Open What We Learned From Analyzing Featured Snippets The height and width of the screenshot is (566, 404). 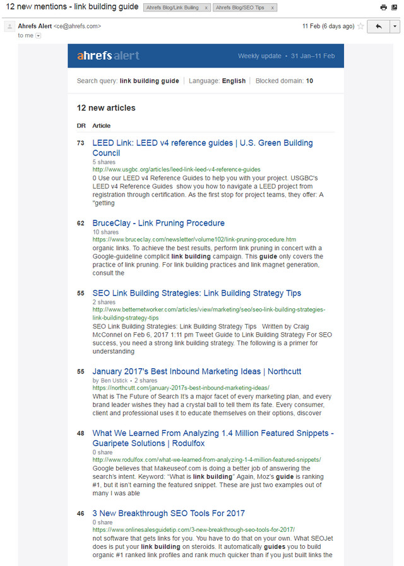click(213, 438)
